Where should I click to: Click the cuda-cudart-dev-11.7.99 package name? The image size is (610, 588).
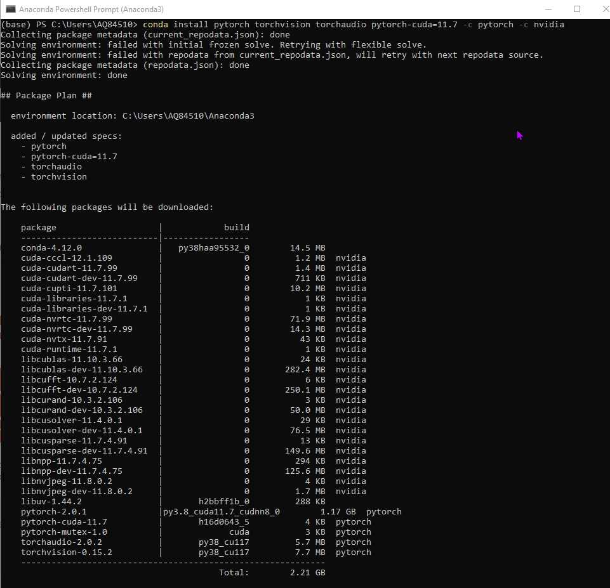[79, 278]
